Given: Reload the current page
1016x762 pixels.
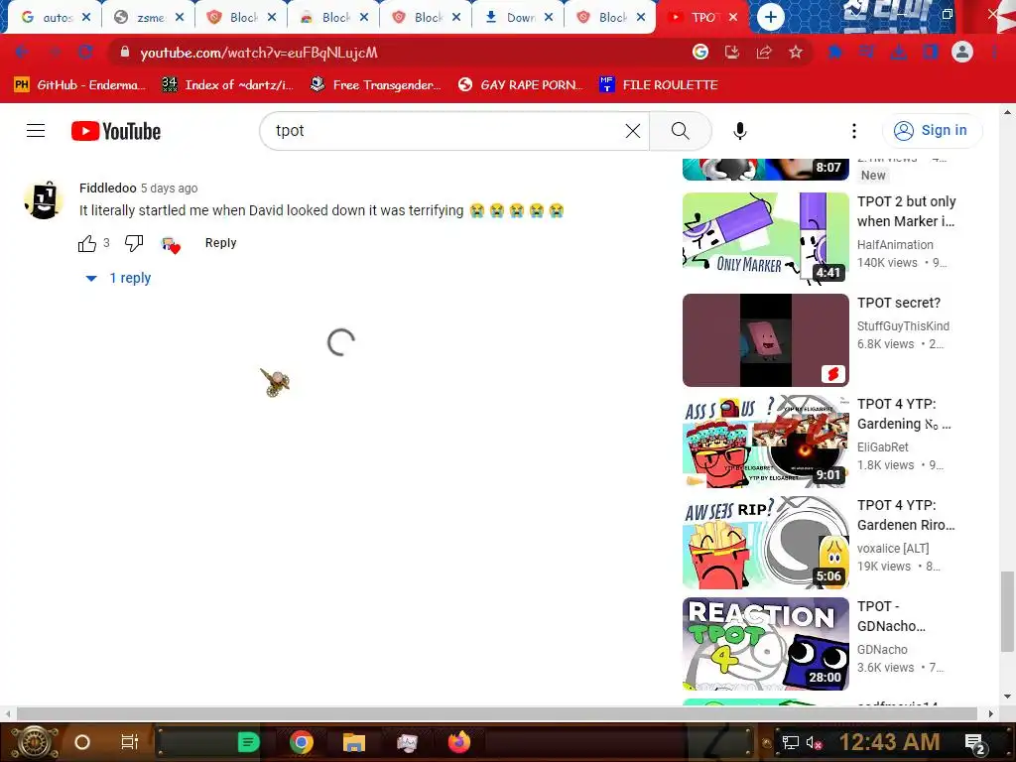Looking at the screenshot, I should (x=85, y=53).
